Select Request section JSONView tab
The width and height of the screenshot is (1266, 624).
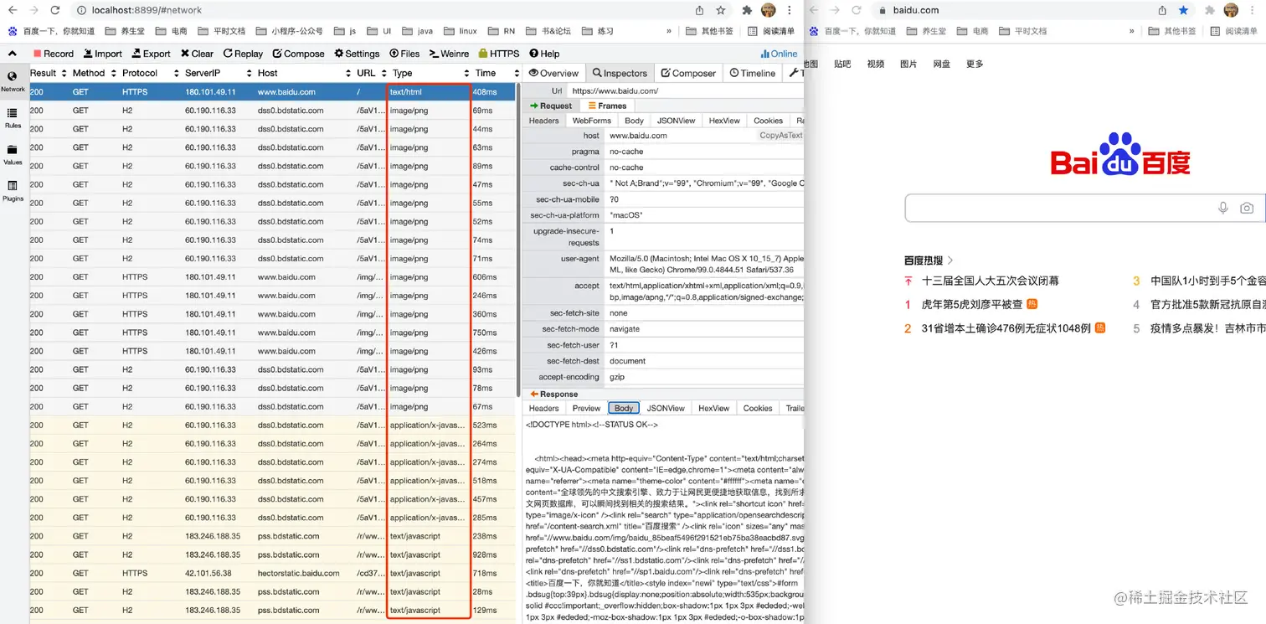676,121
